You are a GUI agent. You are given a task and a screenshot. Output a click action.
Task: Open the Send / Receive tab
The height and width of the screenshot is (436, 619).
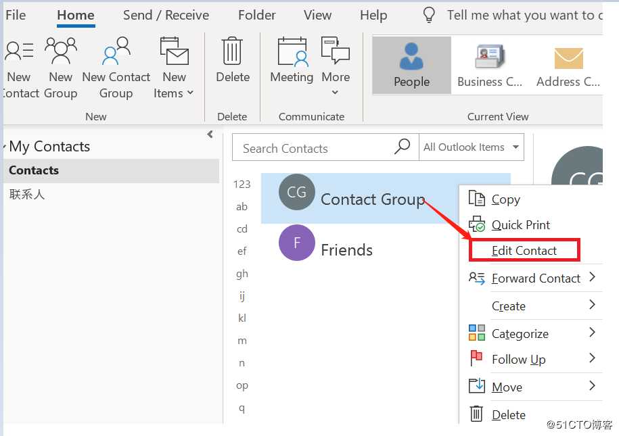click(166, 15)
